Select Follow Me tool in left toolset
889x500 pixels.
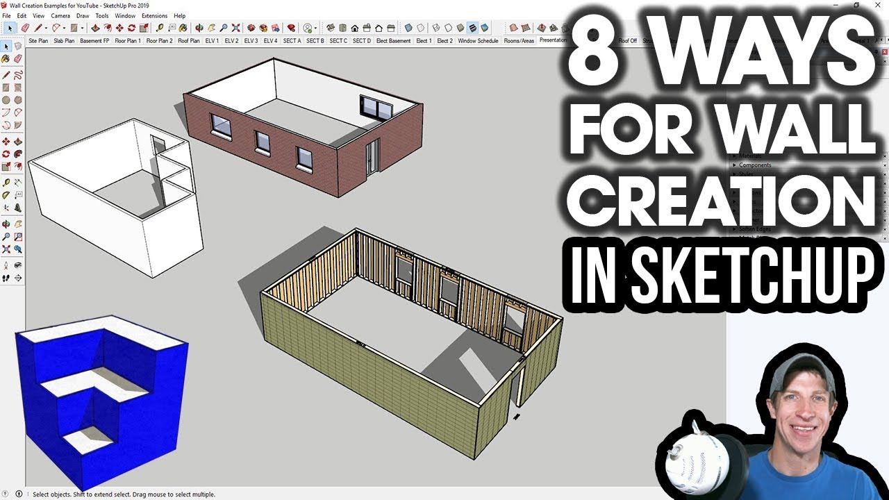pyautogui.click(x=18, y=153)
